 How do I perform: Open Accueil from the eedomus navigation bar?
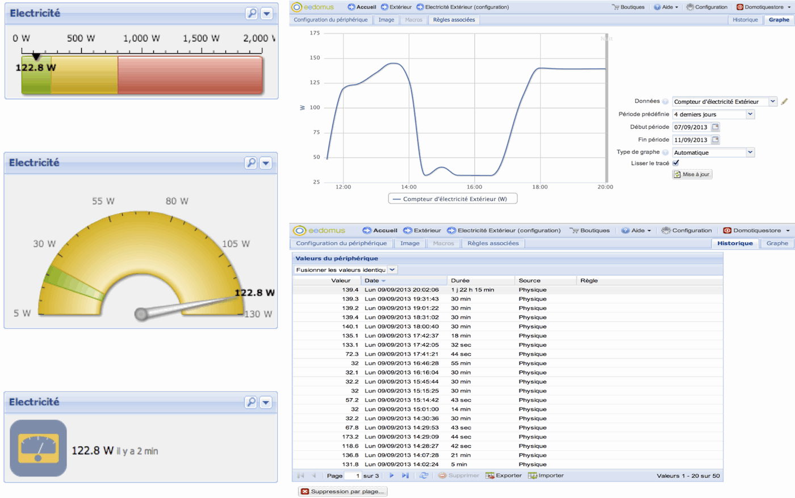[x=362, y=7]
